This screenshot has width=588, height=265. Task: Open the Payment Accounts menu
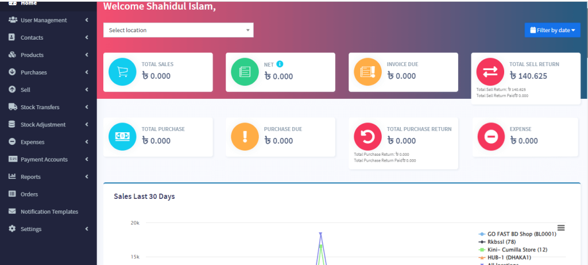[x=44, y=159]
